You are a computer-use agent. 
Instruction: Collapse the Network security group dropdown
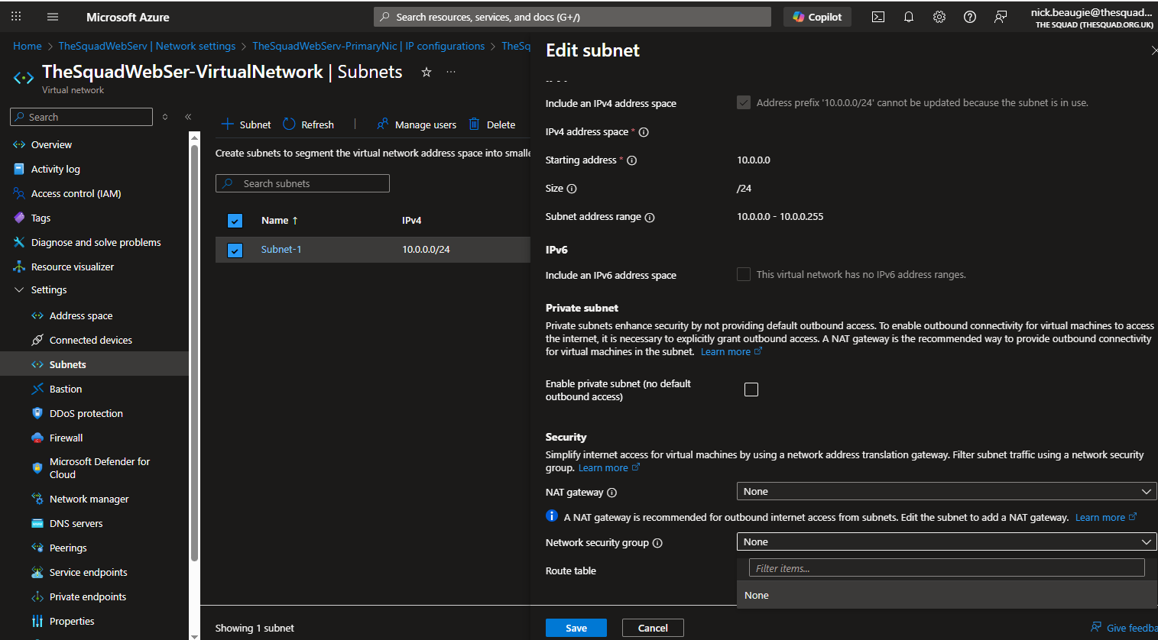pos(946,542)
